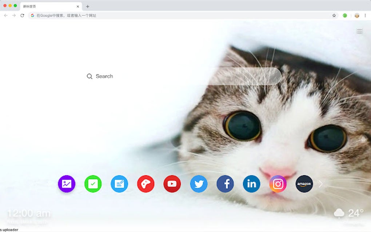Open the LinkedIn shortcut icon
371x232 pixels.
[x=251, y=184]
